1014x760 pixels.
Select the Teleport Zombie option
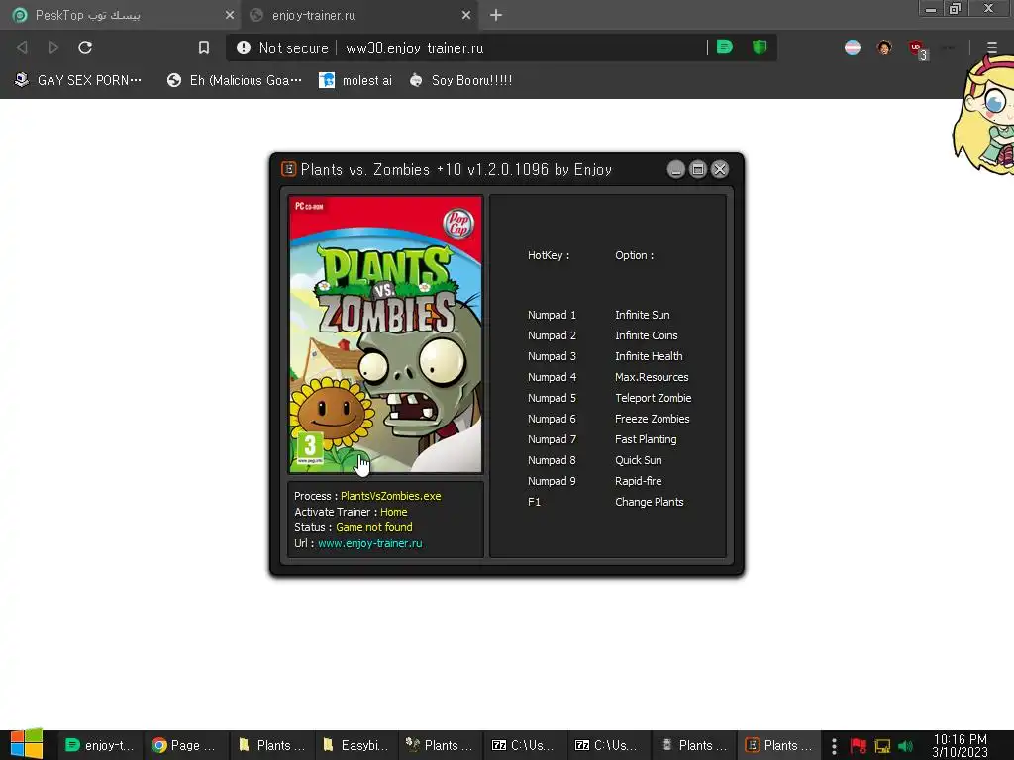click(654, 398)
